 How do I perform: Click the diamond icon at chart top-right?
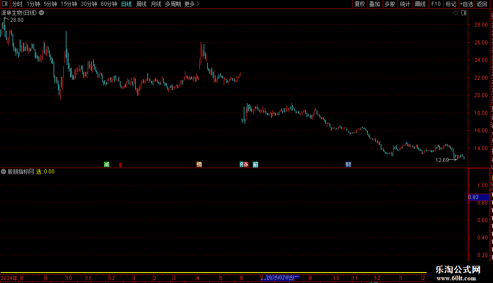(455, 13)
